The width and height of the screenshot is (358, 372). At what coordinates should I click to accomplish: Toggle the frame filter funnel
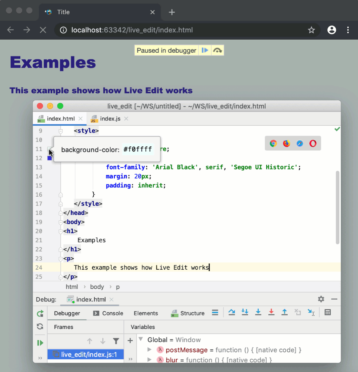coord(116,341)
